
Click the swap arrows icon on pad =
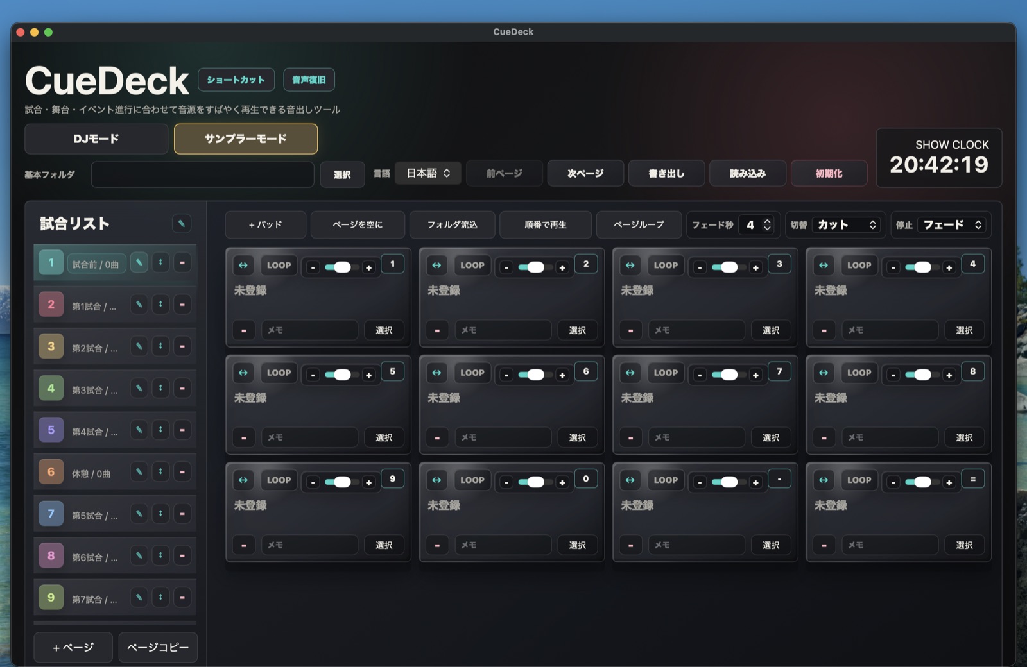coord(824,480)
